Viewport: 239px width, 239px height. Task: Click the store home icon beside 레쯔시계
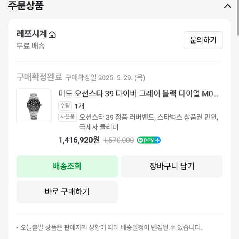click(x=52, y=35)
